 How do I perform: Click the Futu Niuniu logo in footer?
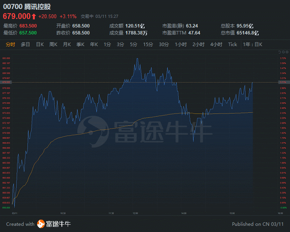pyautogui.click(x=54, y=224)
